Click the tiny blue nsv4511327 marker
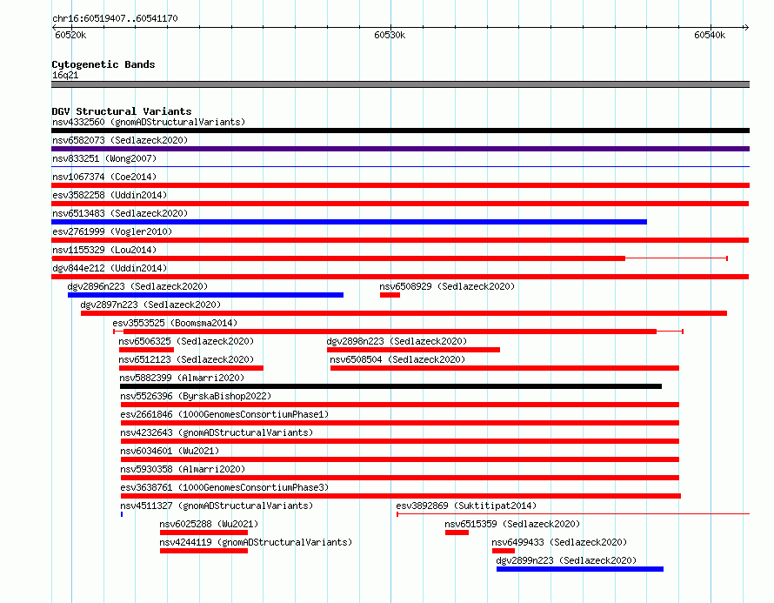Screen dimensions: 774x603 point(122,514)
